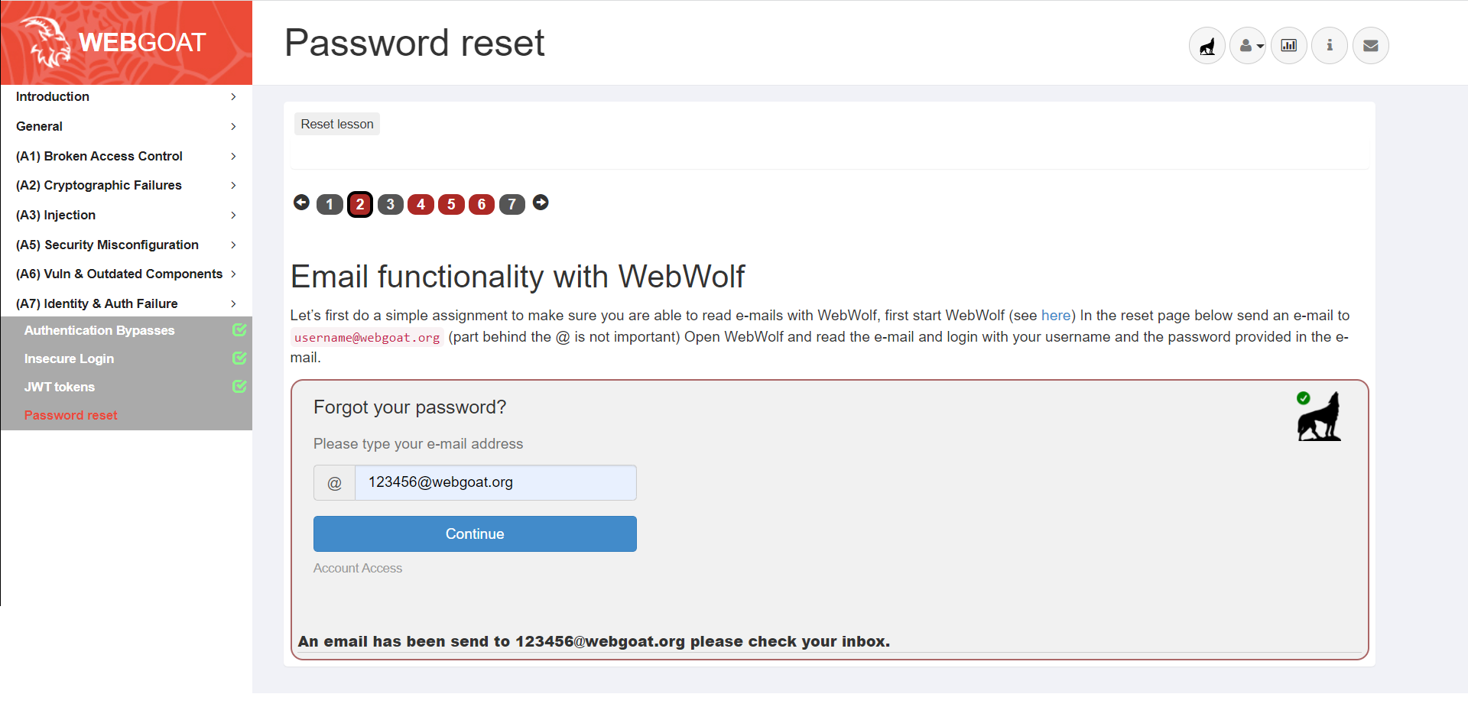Click the email sent confirmation message

click(594, 641)
